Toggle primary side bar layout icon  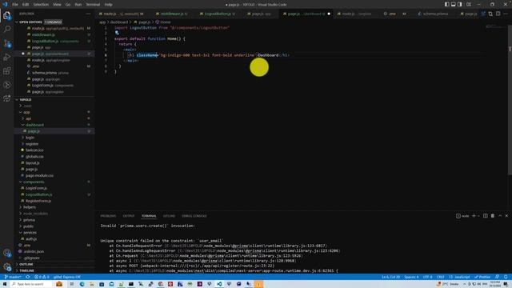click(x=446, y=5)
